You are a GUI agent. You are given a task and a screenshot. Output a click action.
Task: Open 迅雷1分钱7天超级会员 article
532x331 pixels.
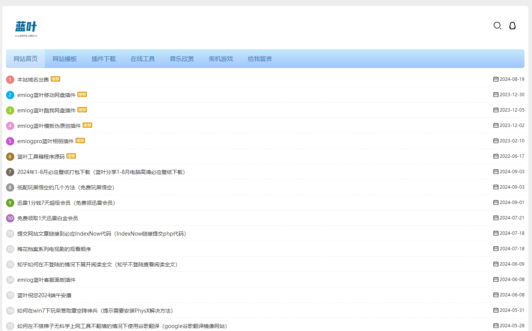[67, 203]
